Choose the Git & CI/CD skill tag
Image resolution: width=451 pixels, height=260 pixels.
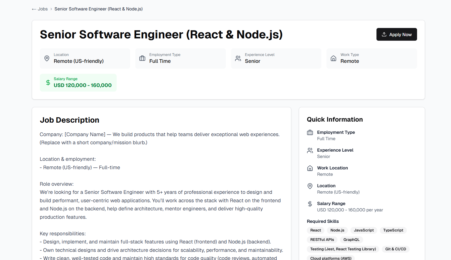click(x=395, y=249)
